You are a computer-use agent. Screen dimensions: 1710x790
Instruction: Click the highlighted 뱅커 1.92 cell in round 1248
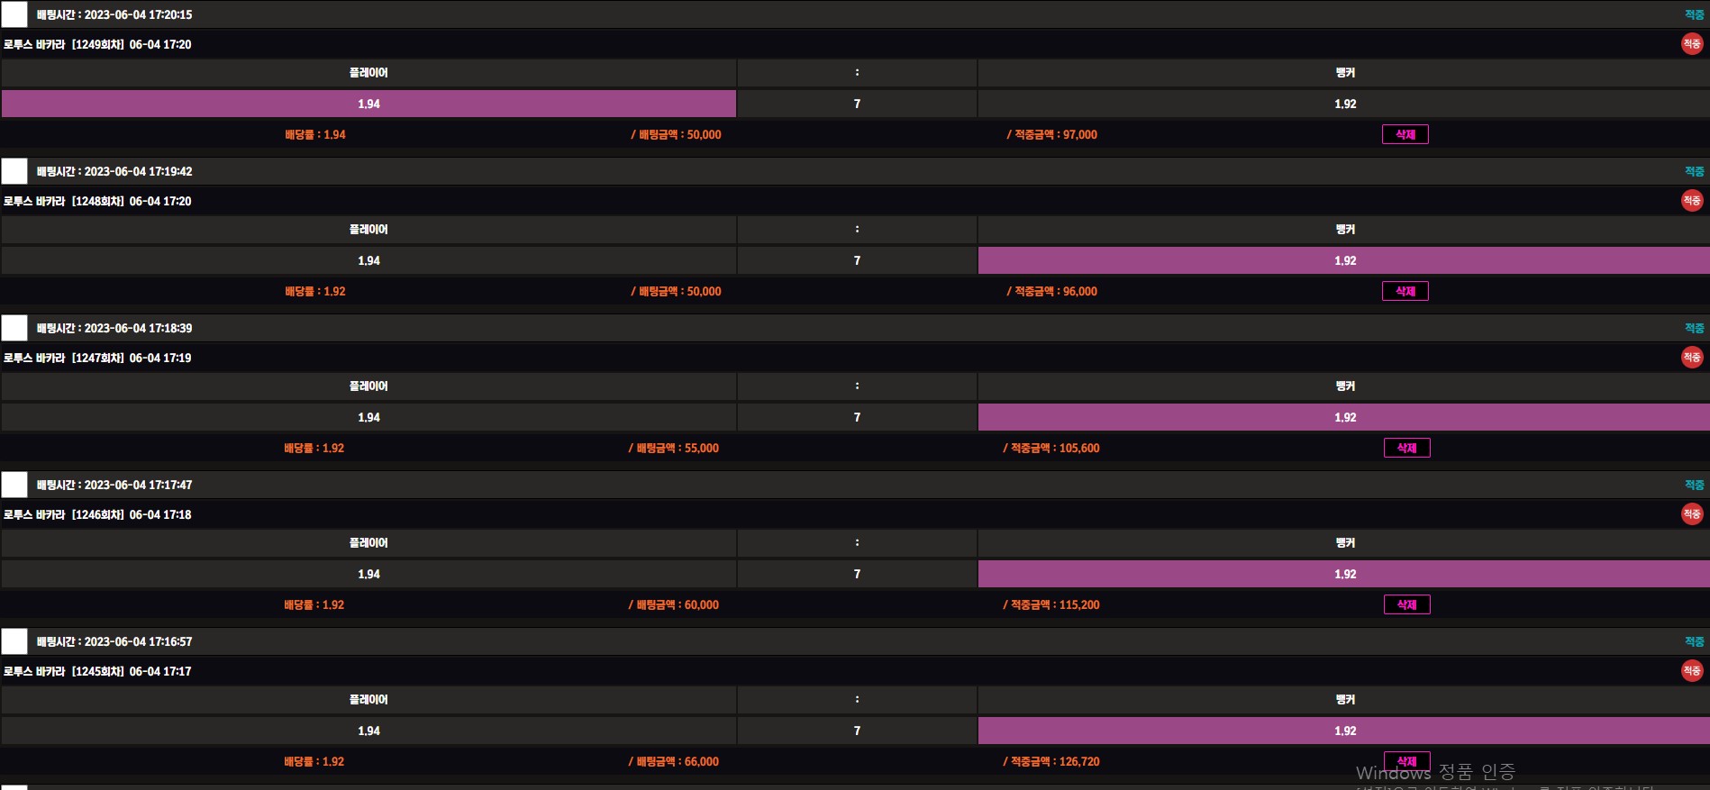coord(1343,260)
